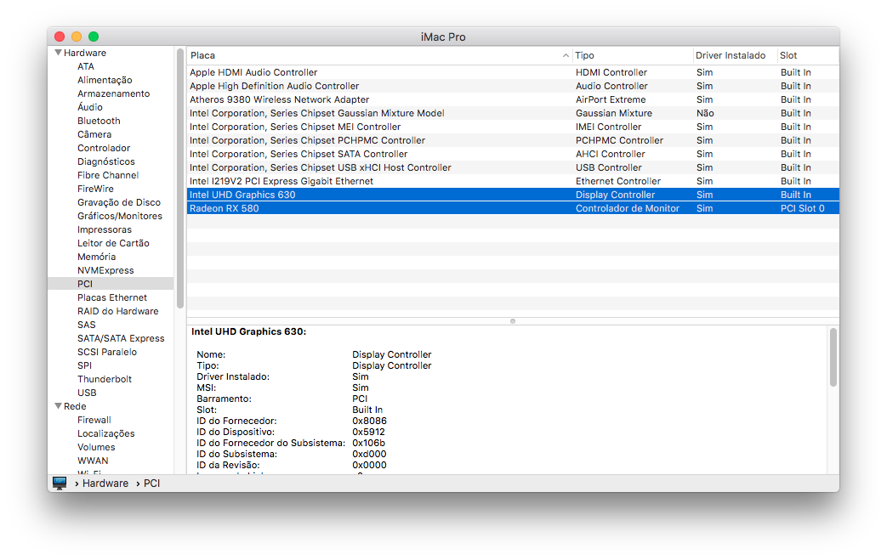The image size is (887, 560).
Task: Select Firewall under Rede
Action: point(94,420)
